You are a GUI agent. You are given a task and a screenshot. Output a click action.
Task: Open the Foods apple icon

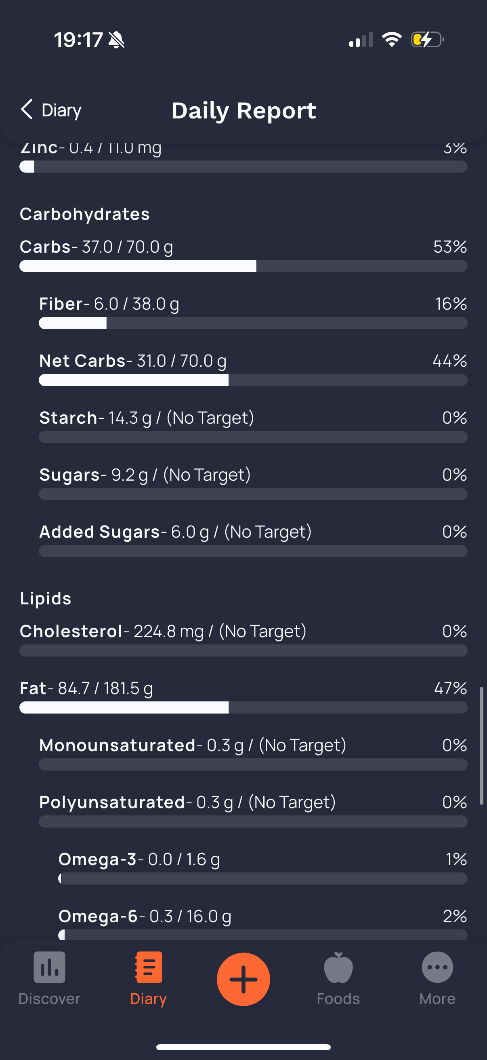338,967
